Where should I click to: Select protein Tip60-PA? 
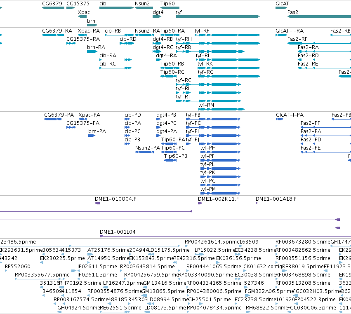pyautogui.click(x=173, y=140)
